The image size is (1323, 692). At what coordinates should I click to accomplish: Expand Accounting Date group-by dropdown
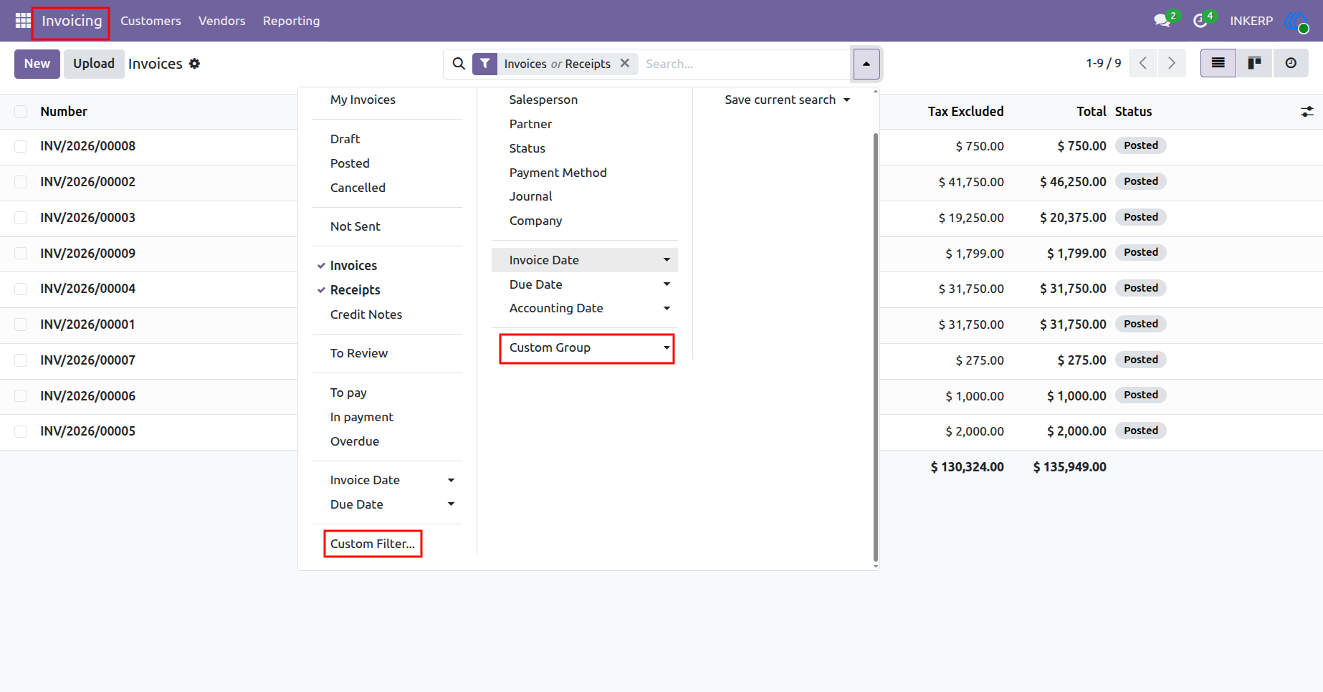(585, 308)
